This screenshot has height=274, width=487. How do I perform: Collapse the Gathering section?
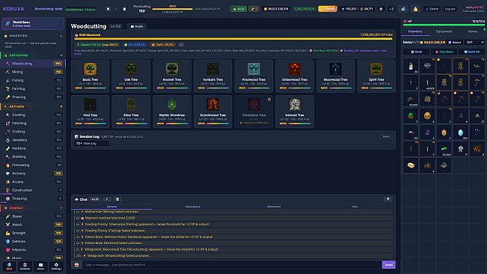[x=61, y=55]
